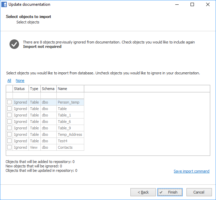The height and width of the screenshot is (200, 216).
Task: Maximize the Update documentation window
Action: coord(192,5)
